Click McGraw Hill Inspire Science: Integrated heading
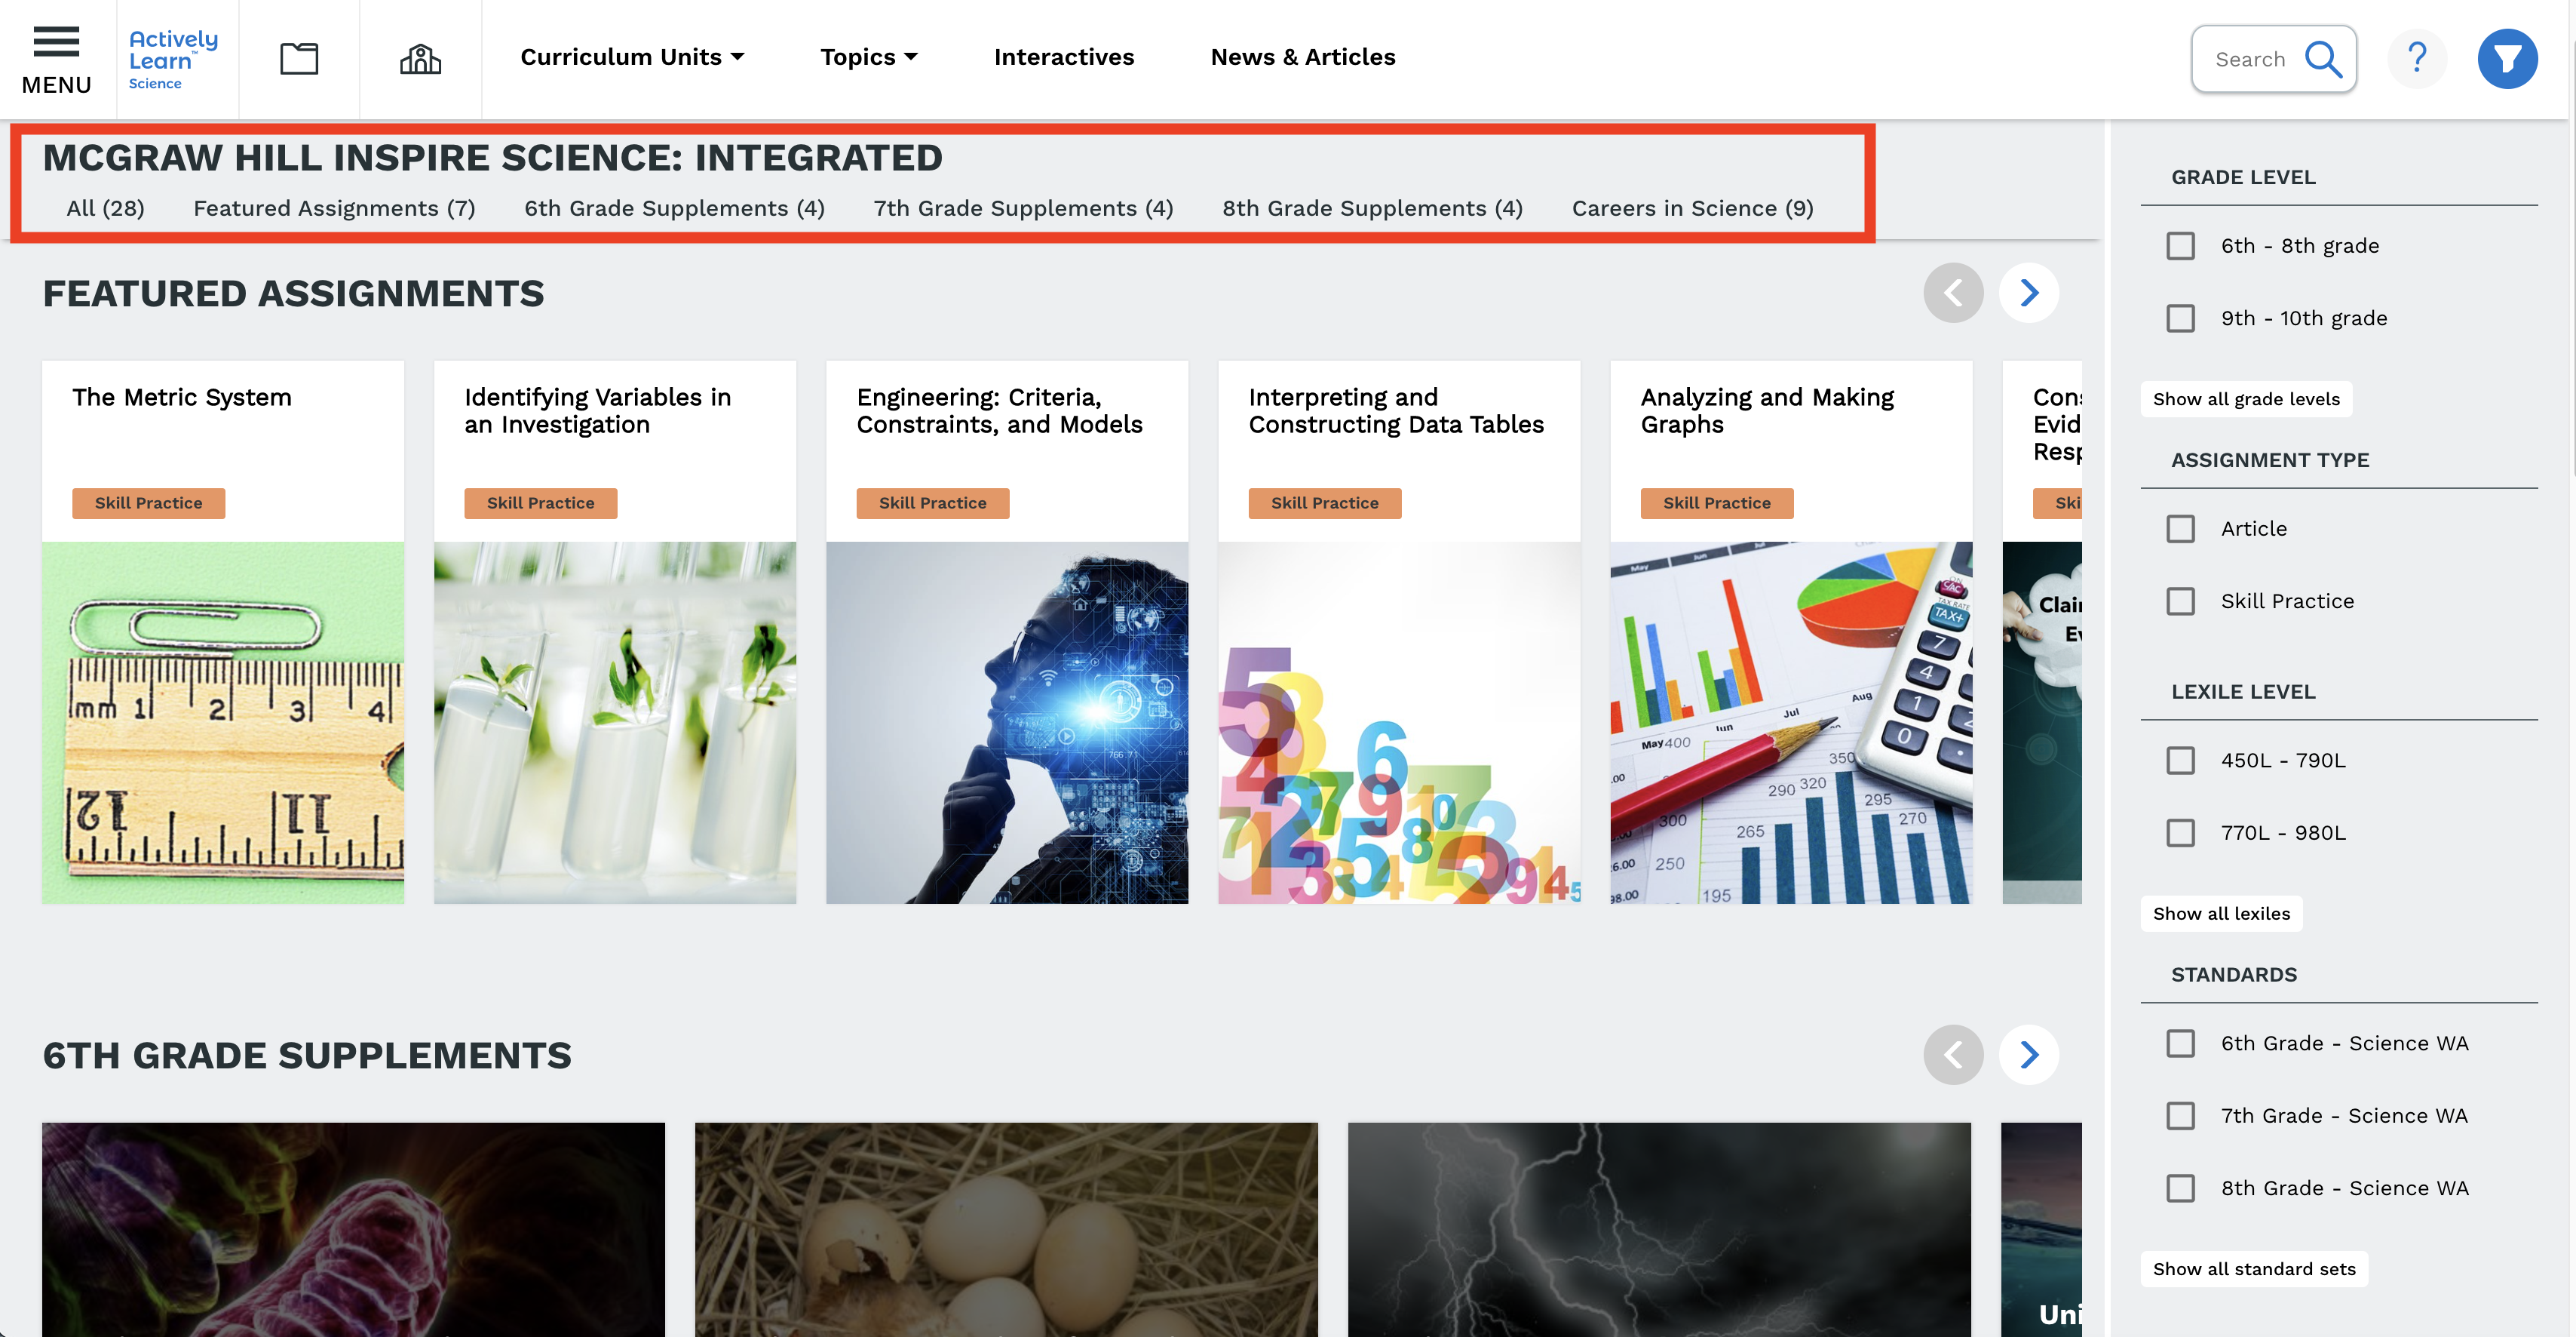Image resolution: width=2576 pixels, height=1337 pixels. coord(492,157)
